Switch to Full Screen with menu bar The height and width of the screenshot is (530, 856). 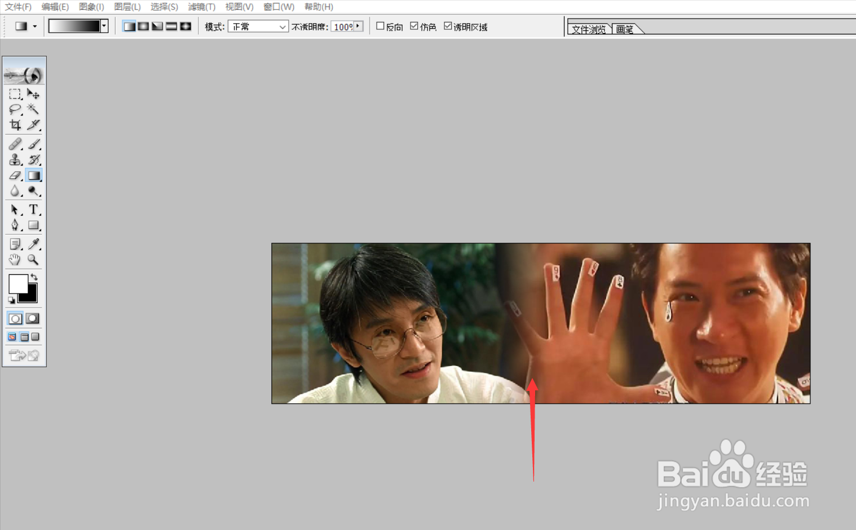pos(24,337)
